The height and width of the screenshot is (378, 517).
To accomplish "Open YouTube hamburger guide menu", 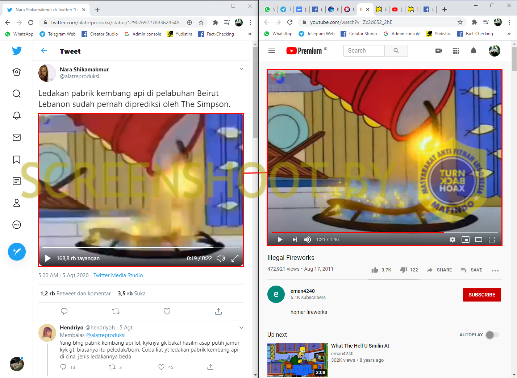I will (272, 51).
